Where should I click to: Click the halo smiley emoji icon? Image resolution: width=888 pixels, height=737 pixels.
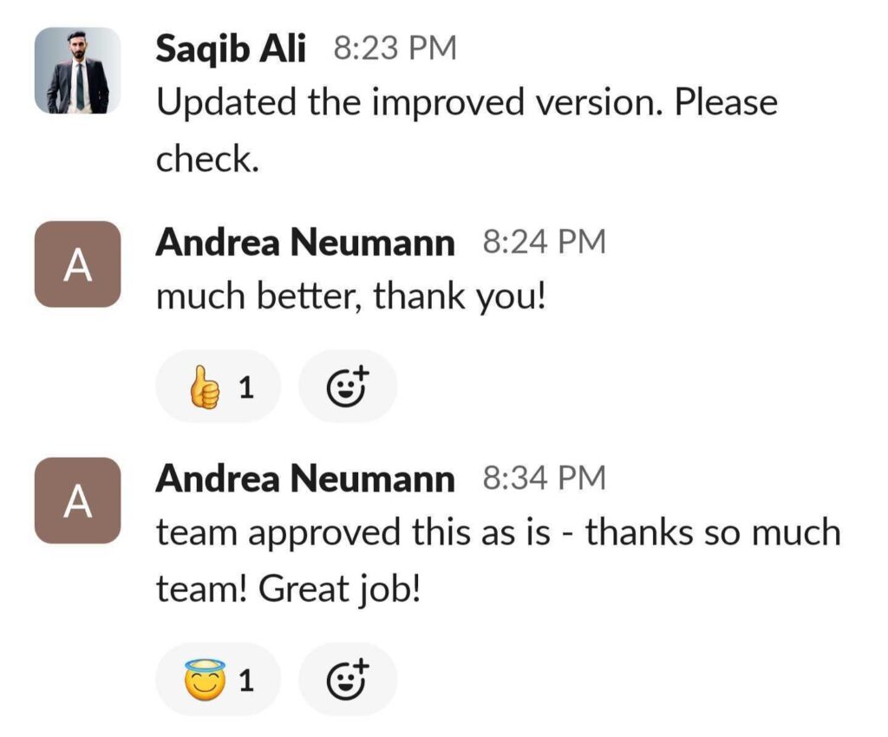(204, 679)
